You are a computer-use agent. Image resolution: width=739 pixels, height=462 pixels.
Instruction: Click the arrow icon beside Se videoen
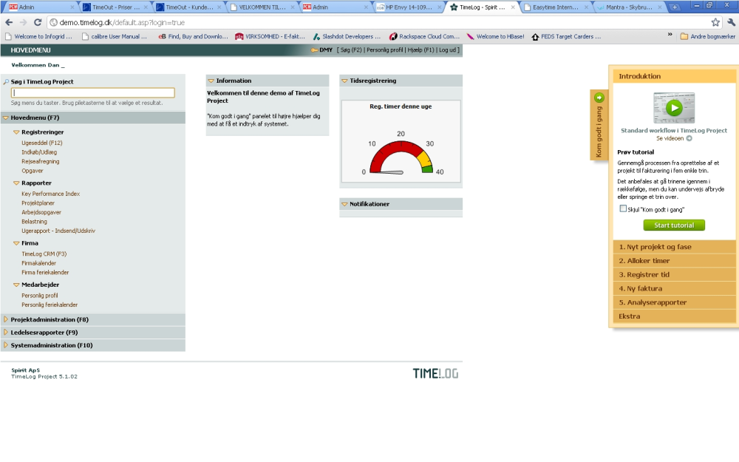point(689,139)
